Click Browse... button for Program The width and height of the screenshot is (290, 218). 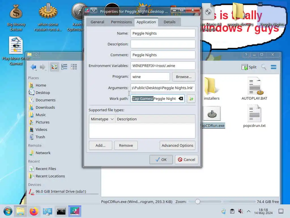pos(184,77)
